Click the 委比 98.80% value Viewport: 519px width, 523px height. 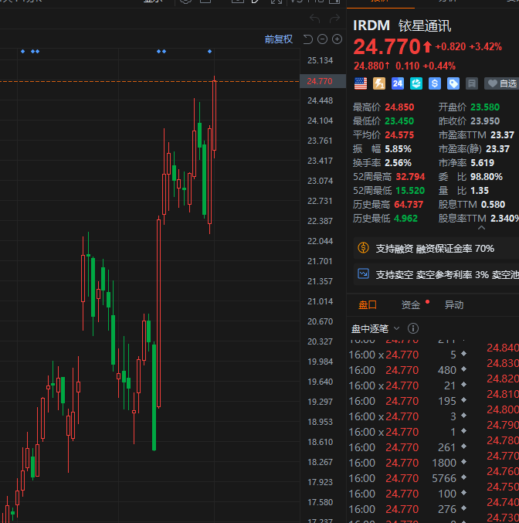487,177
